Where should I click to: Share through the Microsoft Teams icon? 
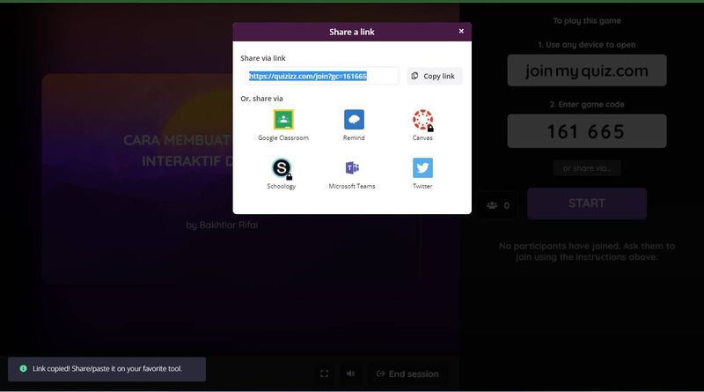352,168
